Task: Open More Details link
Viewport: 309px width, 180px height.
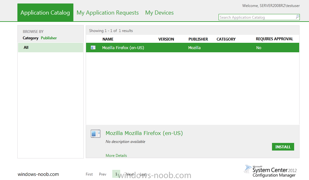Action: 116,156
